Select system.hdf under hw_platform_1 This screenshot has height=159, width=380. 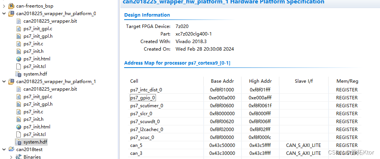(x=35, y=142)
